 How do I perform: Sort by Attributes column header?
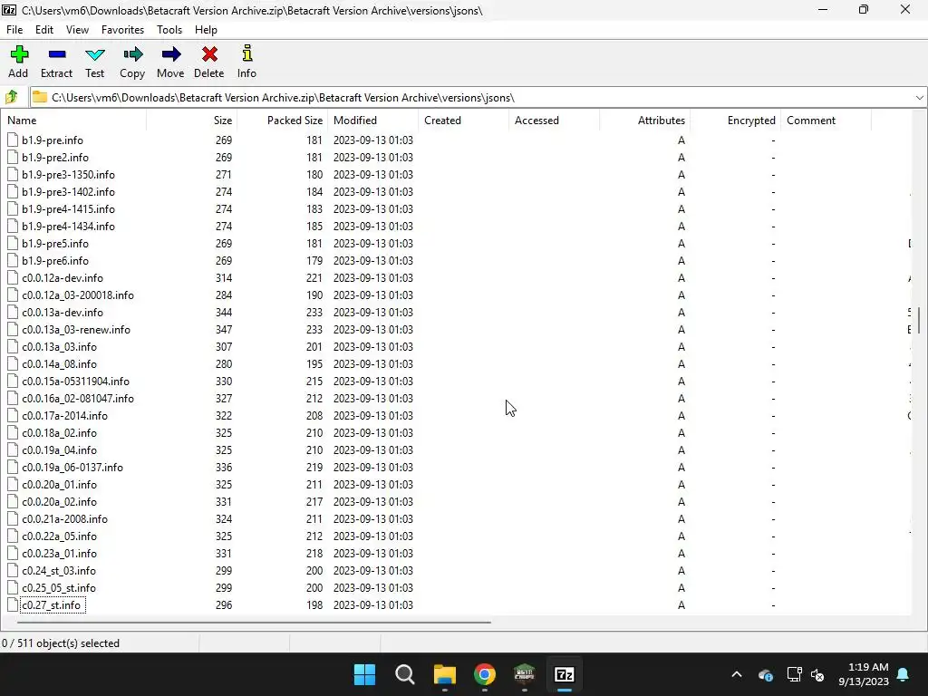[x=645, y=121]
